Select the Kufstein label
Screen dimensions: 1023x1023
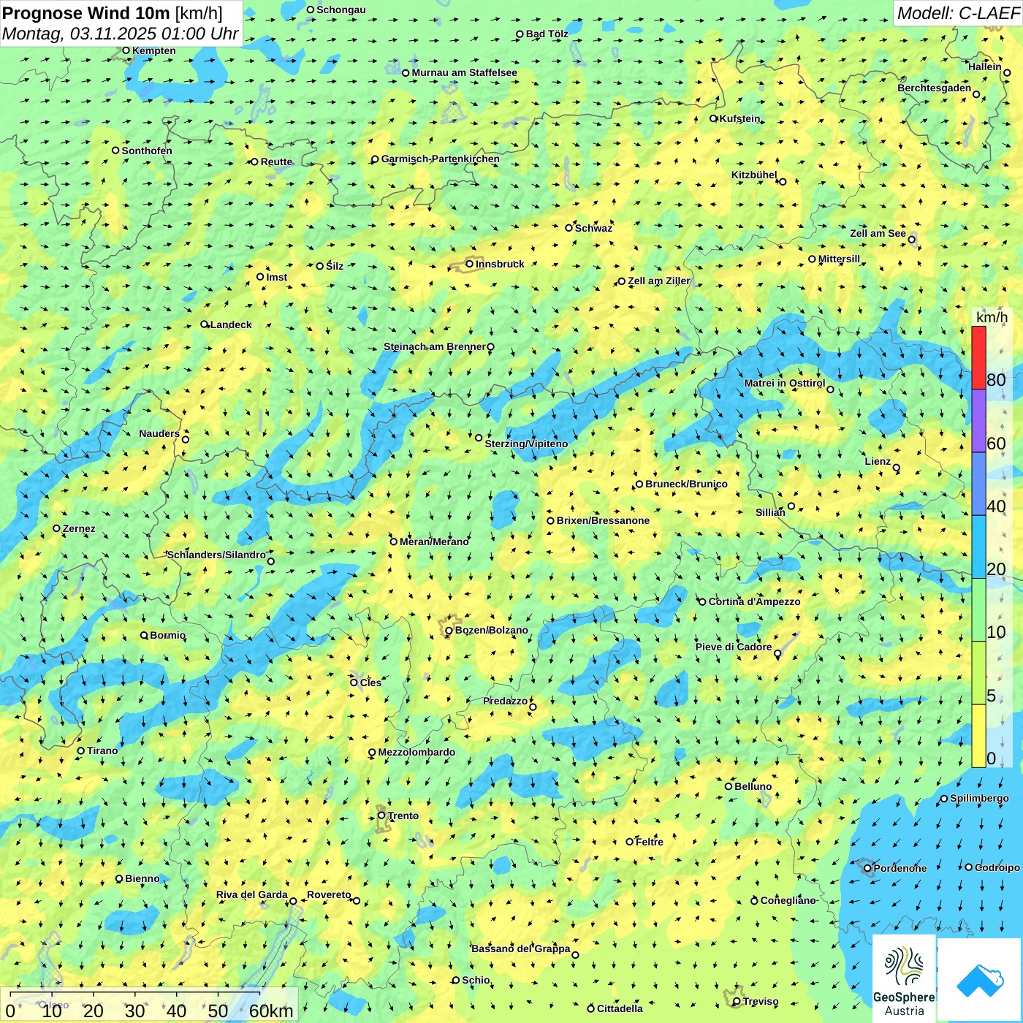pos(739,118)
